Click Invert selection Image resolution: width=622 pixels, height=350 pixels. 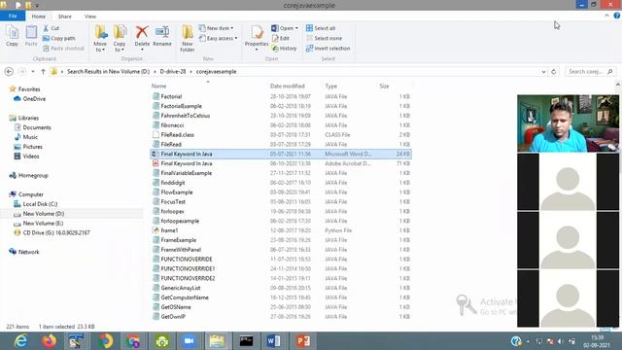(328, 49)
